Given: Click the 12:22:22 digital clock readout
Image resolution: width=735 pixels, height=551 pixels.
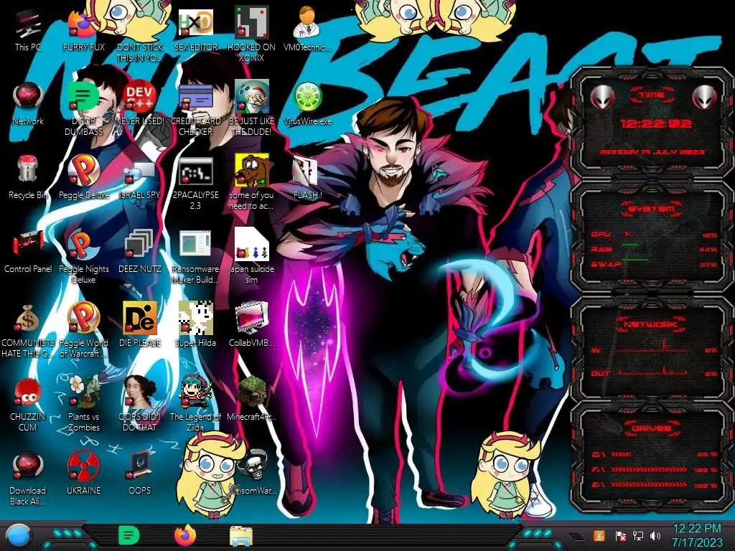Looking at the screenshot, I should pos(656,123).
